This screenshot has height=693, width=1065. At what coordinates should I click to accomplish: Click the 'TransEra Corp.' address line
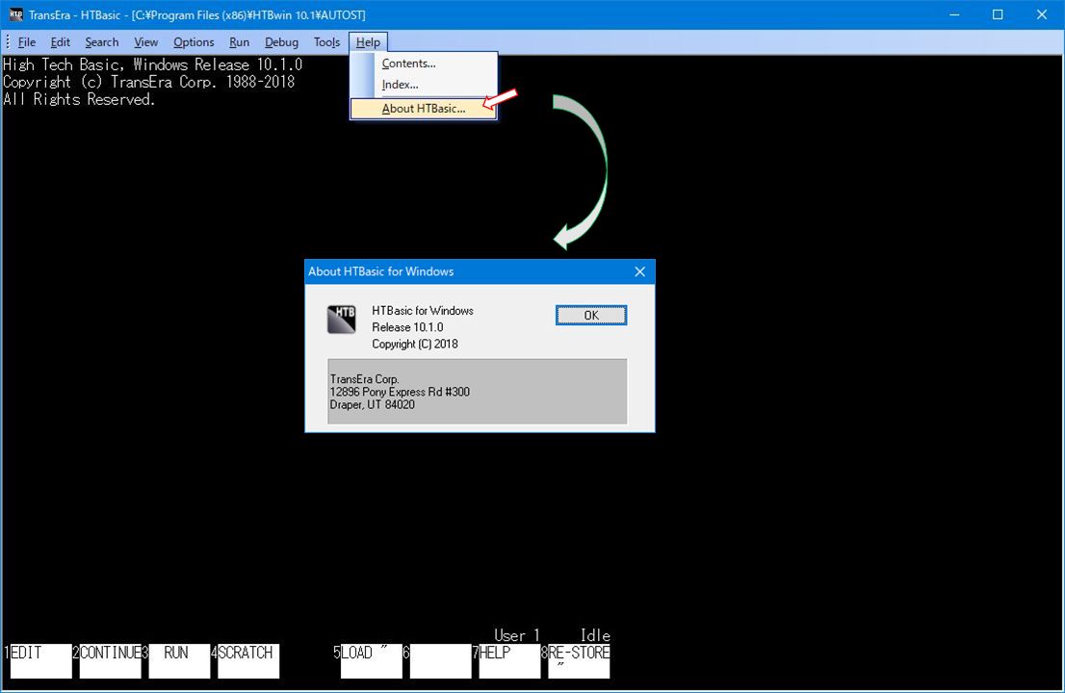(364, 378)
